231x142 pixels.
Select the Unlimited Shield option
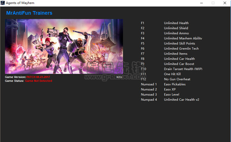[x=176, y=28]
